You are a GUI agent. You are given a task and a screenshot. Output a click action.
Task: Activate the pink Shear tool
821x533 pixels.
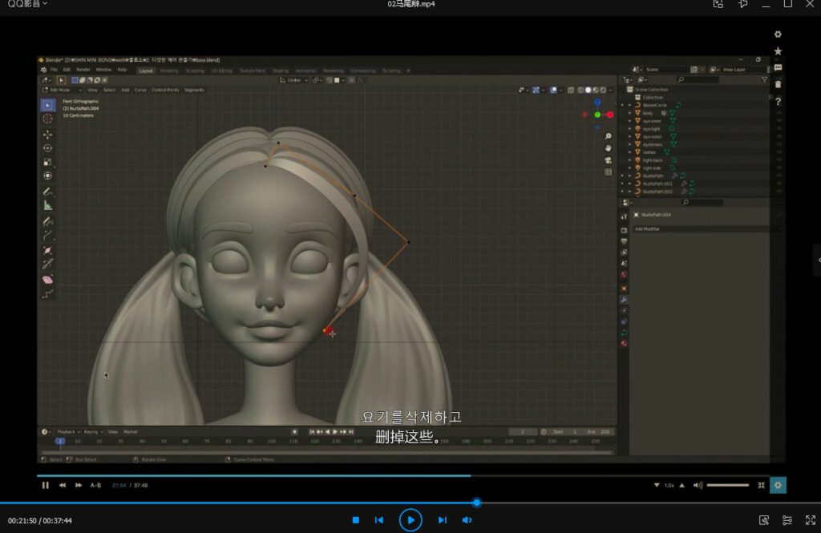pyautogui.click(x=47, y=280)
